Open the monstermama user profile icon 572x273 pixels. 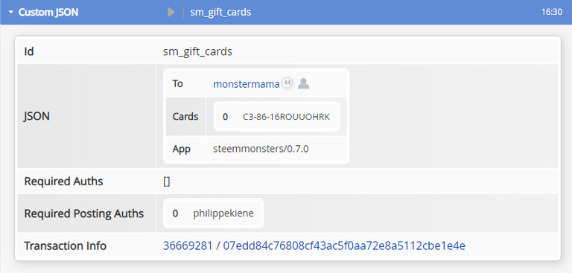(x=304, y=84)
